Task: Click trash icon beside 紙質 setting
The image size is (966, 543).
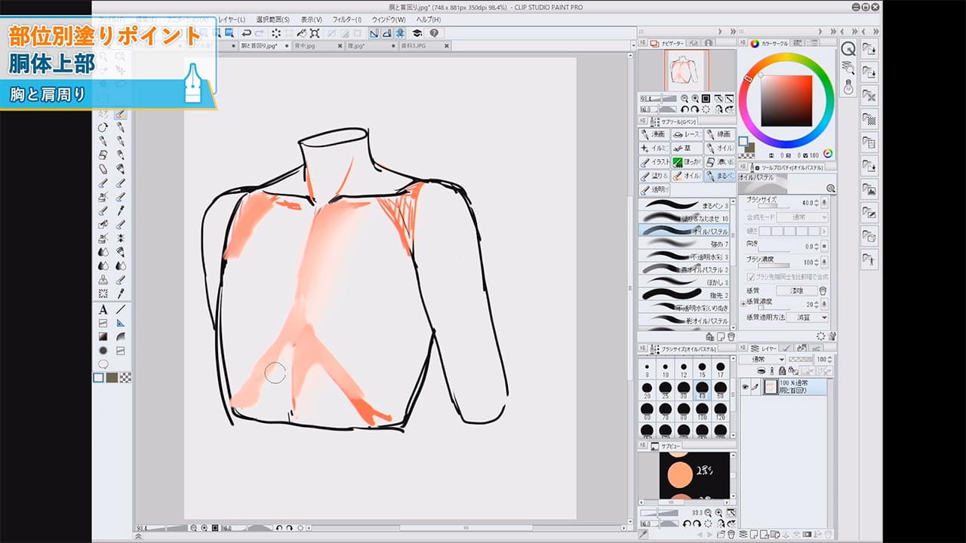Action: coord(823,291)
